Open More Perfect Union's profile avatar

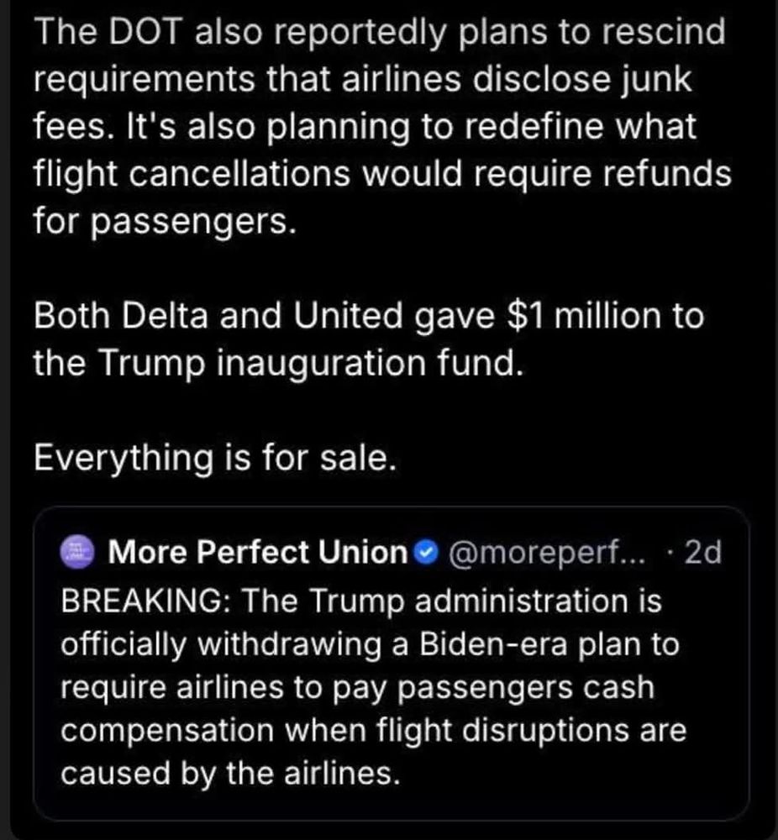click(79, 552)
